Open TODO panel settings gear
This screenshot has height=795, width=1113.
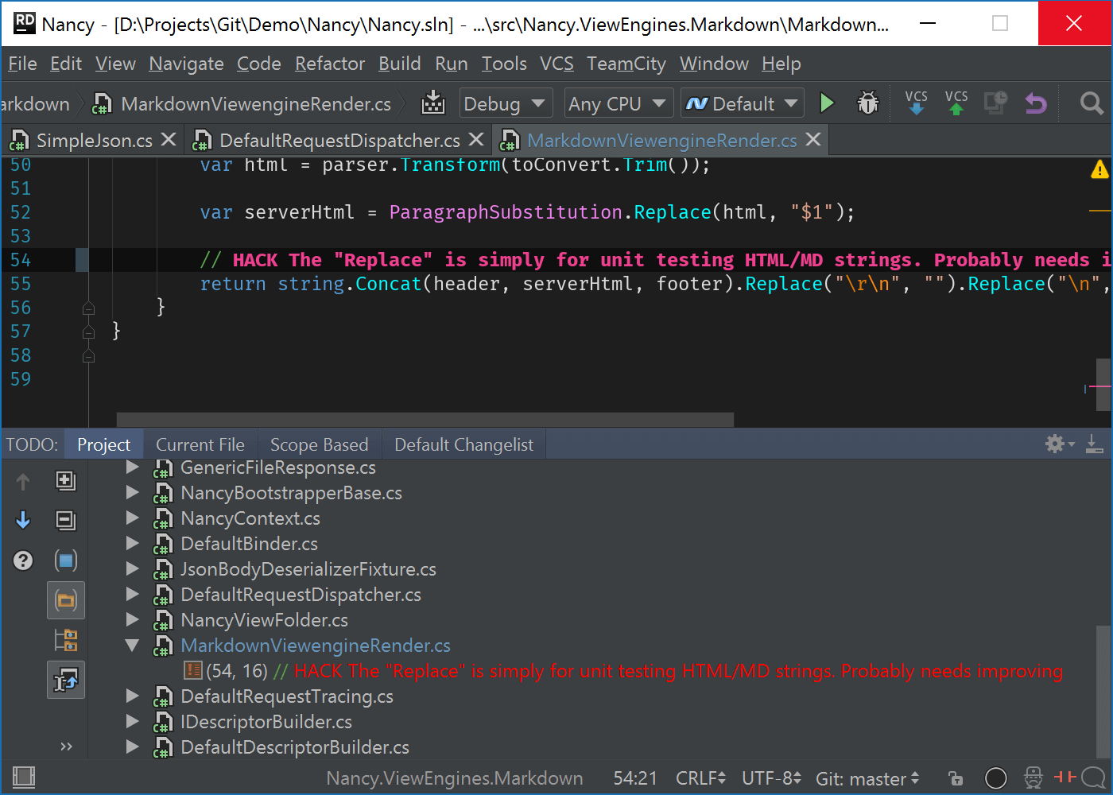coord(1059,444)
